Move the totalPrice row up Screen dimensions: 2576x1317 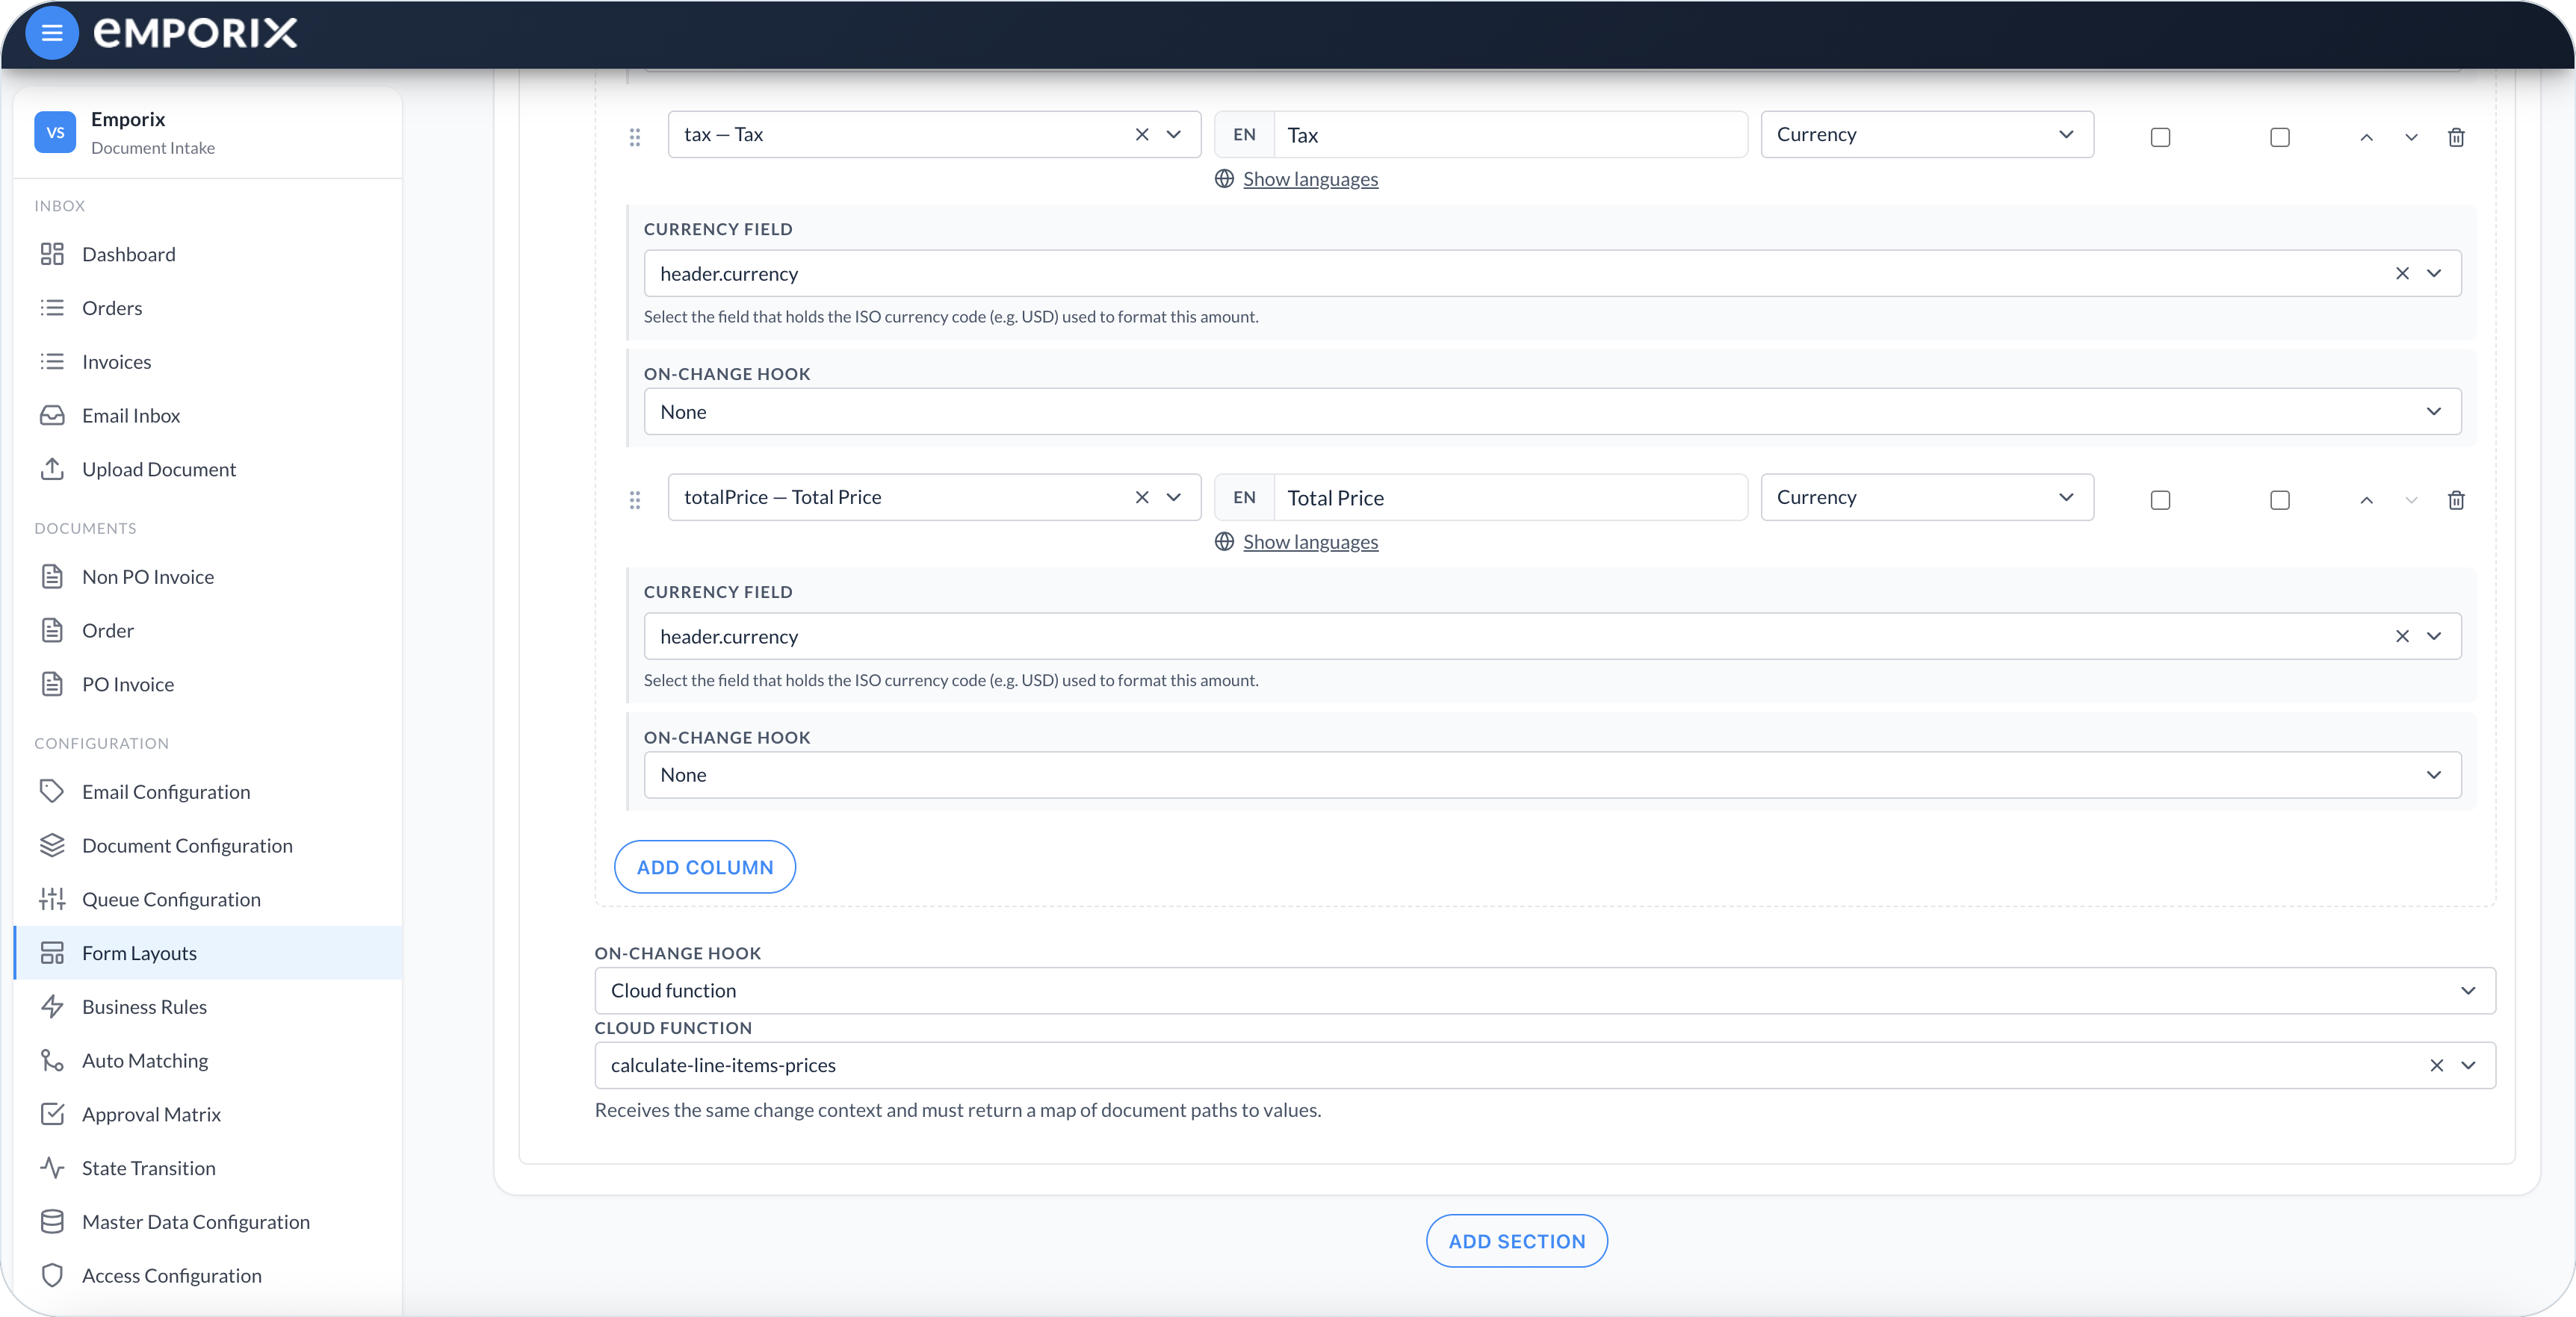(x=2366, y=499)
